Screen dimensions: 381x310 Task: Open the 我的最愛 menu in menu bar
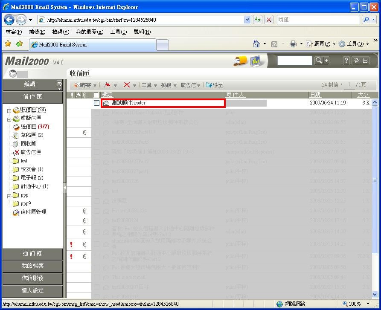[x=90, y=32]
